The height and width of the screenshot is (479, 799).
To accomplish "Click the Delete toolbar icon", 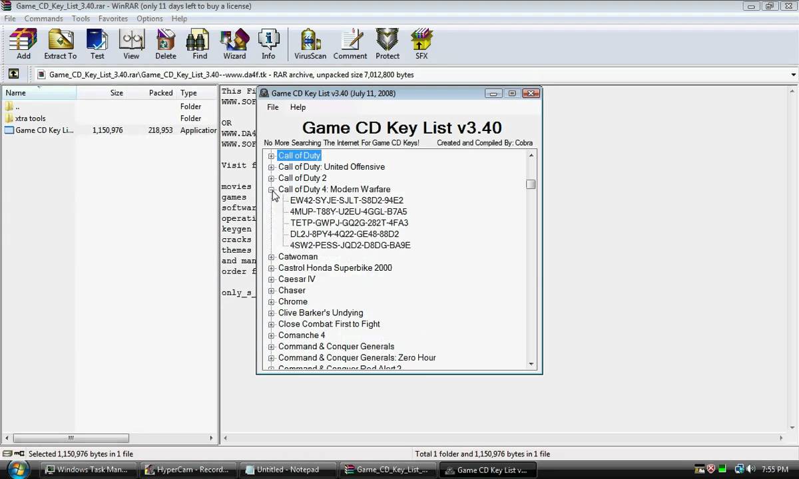I will pyautogui.click(x=166, y=45).
